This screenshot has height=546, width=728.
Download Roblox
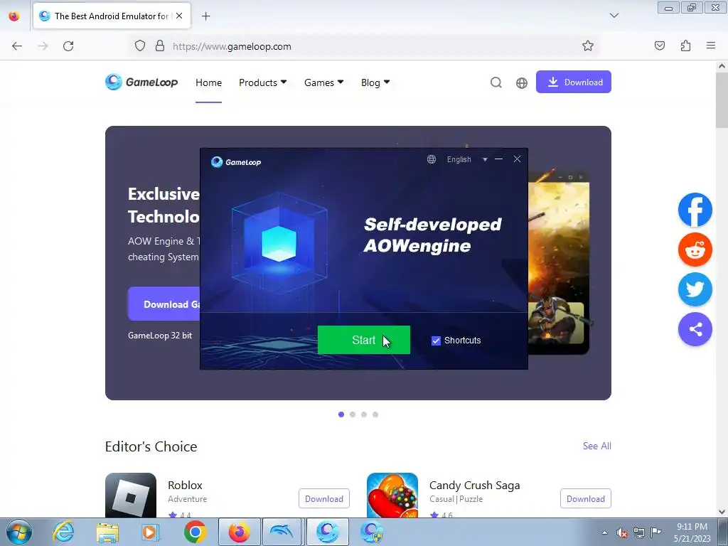[324, 498]
